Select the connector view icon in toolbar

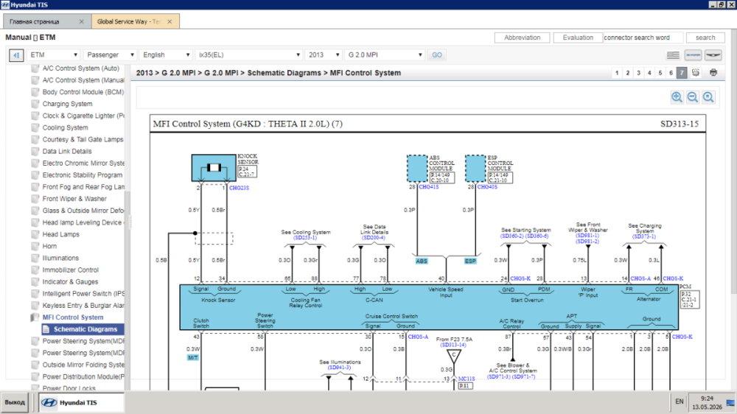(x=713, y=55)
